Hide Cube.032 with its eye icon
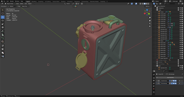Viewport: 184px width, 97px height. click(180, 27)
